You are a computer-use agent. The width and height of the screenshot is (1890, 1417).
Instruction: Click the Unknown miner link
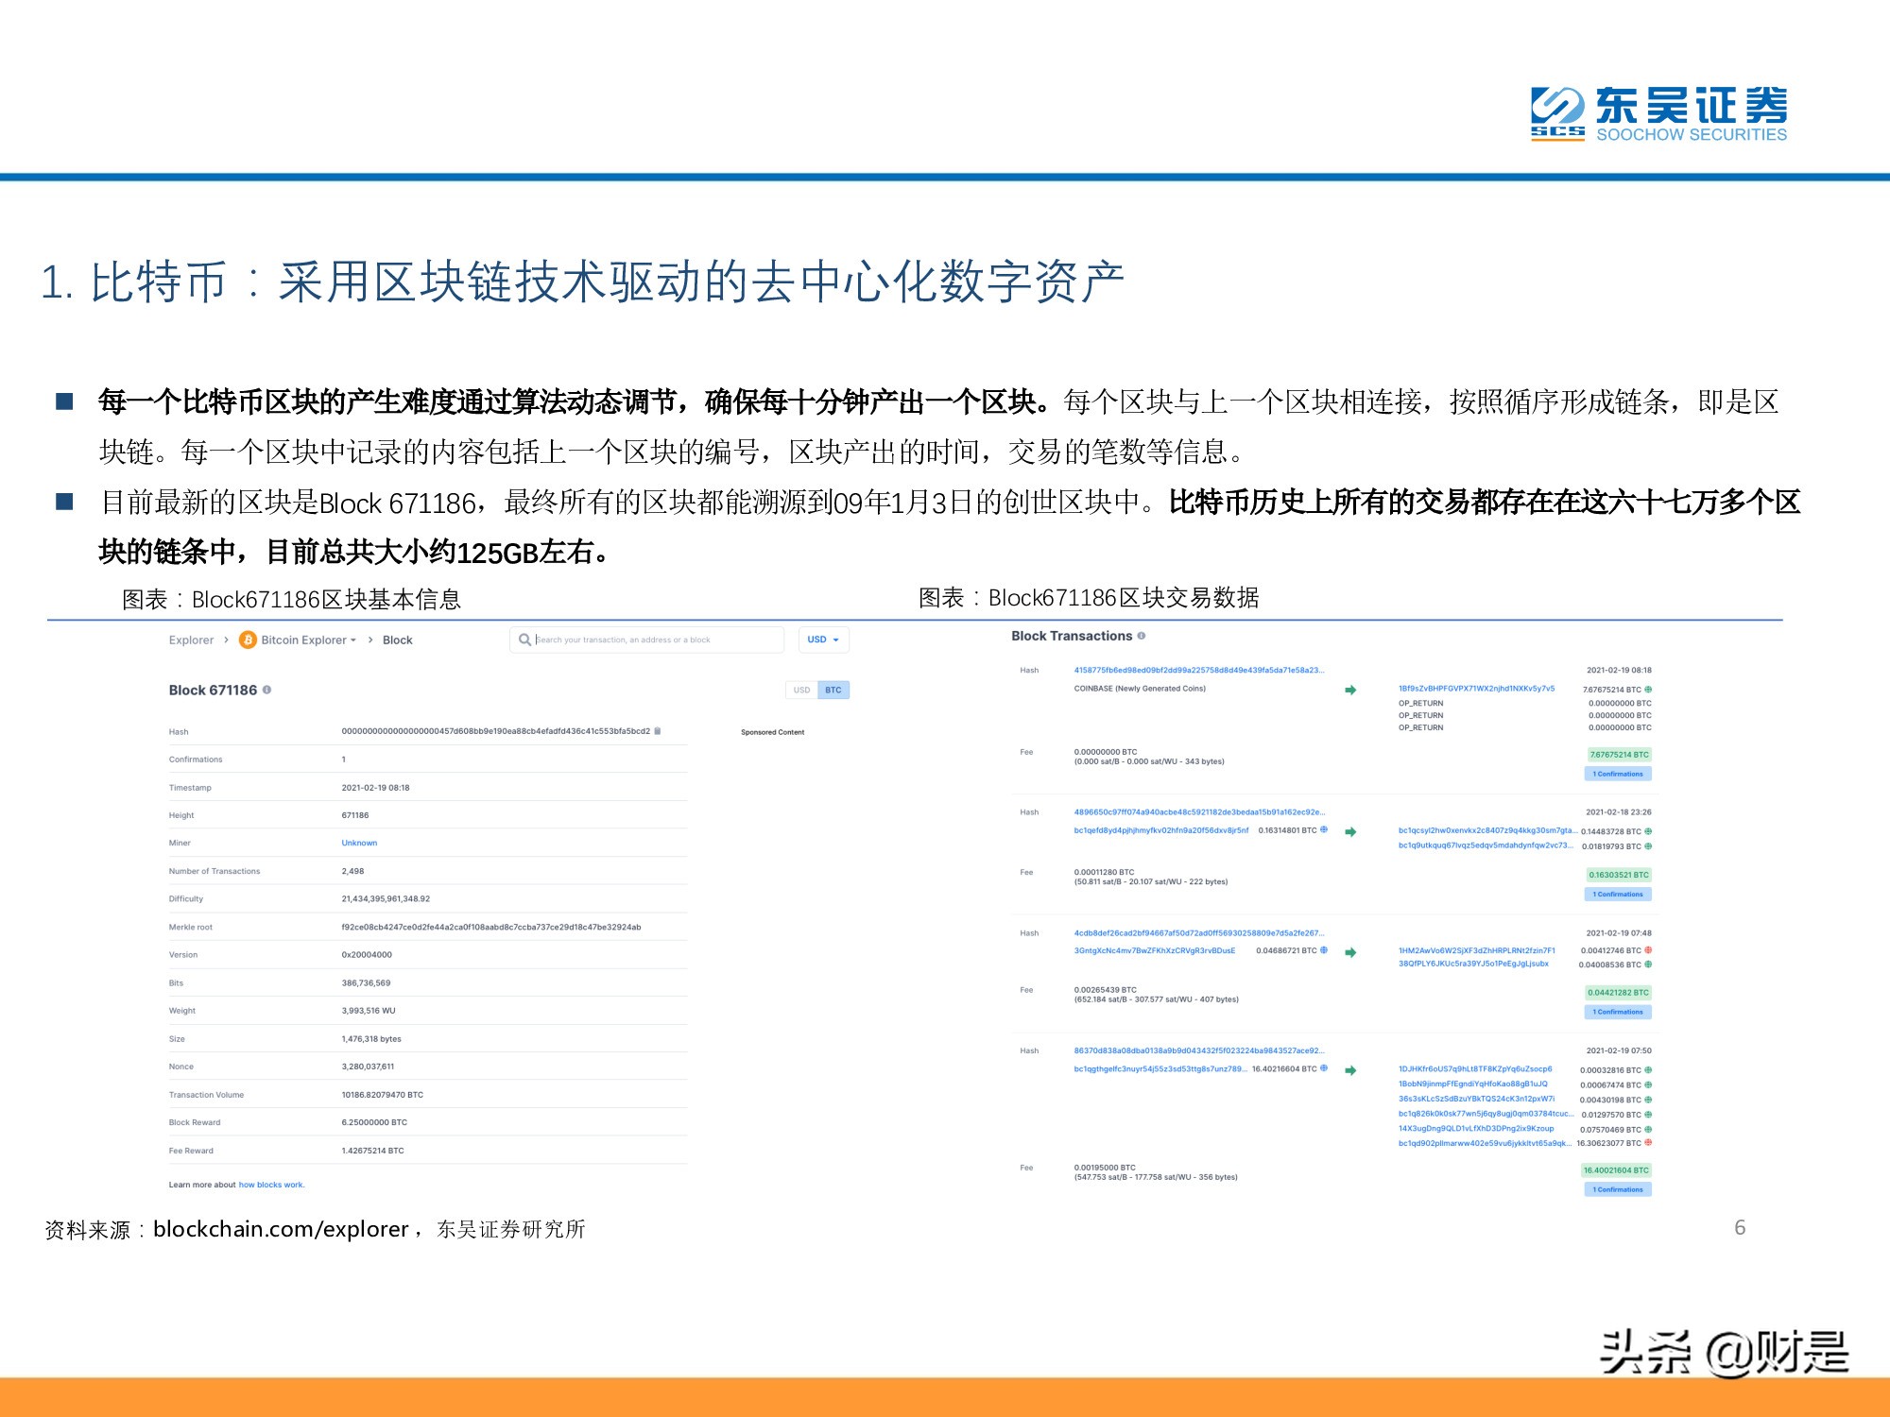[358, 842]
